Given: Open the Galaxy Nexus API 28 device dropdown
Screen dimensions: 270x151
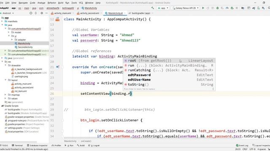Looking at the screenshot, I should 186,8.
